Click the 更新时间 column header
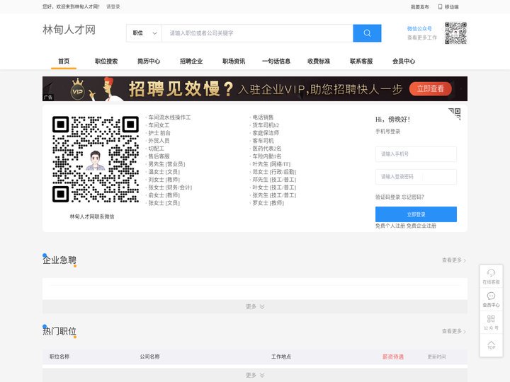This screenshot has width=510, height=382. coord(436,357)
